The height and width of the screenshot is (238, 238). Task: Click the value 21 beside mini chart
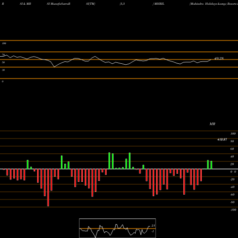153,226
